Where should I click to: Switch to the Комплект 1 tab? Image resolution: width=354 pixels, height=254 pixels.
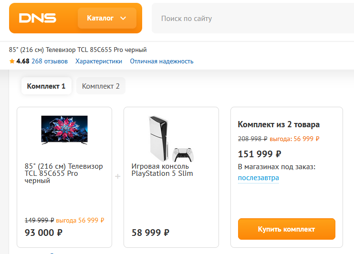[46, 86]
